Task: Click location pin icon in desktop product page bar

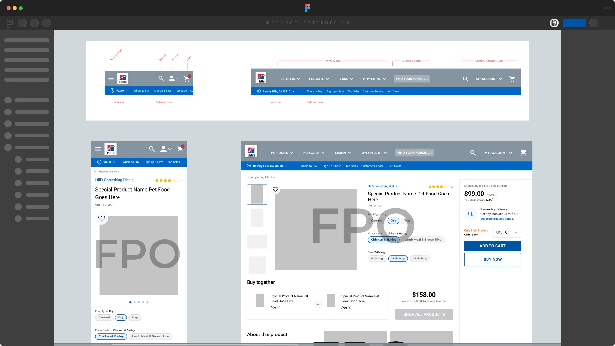Action: pos(249,166)
